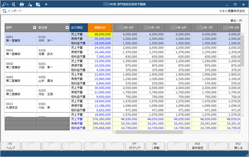Select the 0102 佐藤 政夫 person cell
The image size is (249, 157).
[x=53, y=52]
